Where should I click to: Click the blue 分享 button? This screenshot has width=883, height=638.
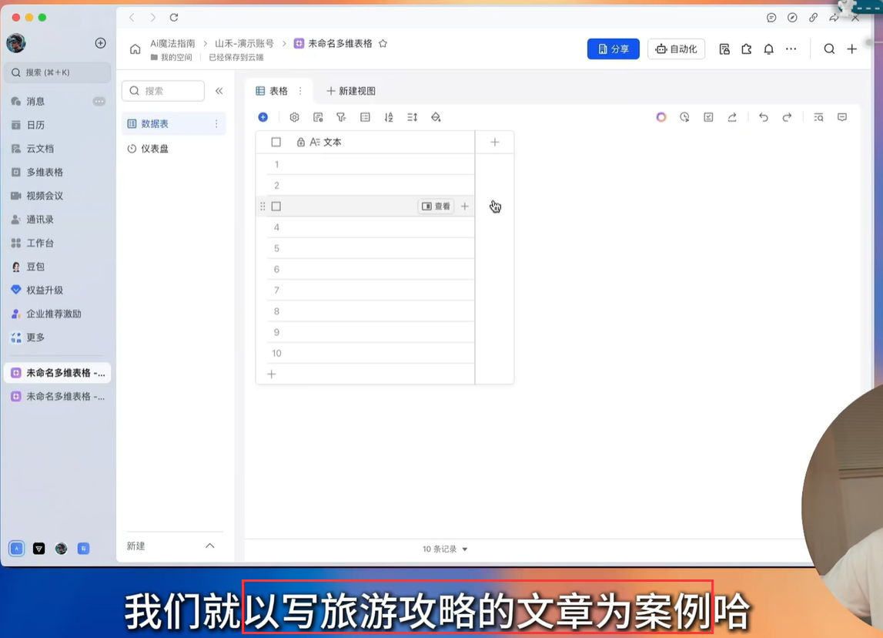(x=614, y=49)
